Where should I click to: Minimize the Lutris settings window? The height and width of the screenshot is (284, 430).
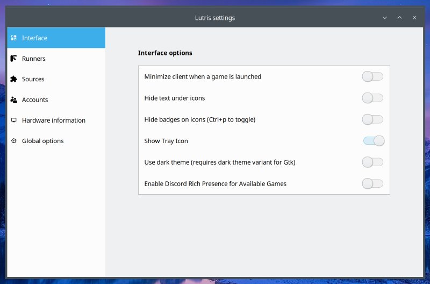(x=385, y=18)
